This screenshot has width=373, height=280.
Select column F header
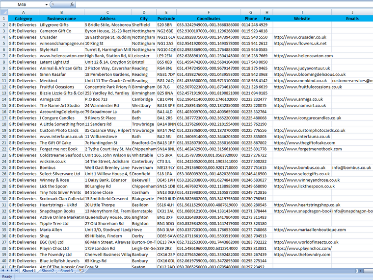click(x=209, y=12)
